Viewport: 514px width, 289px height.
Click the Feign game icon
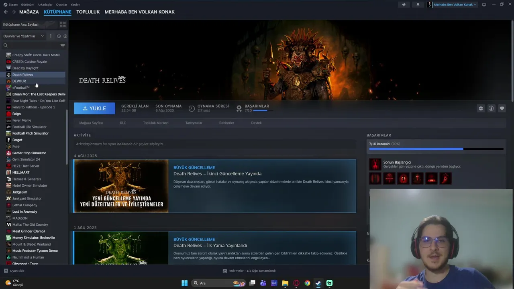[x=9, y=114]
